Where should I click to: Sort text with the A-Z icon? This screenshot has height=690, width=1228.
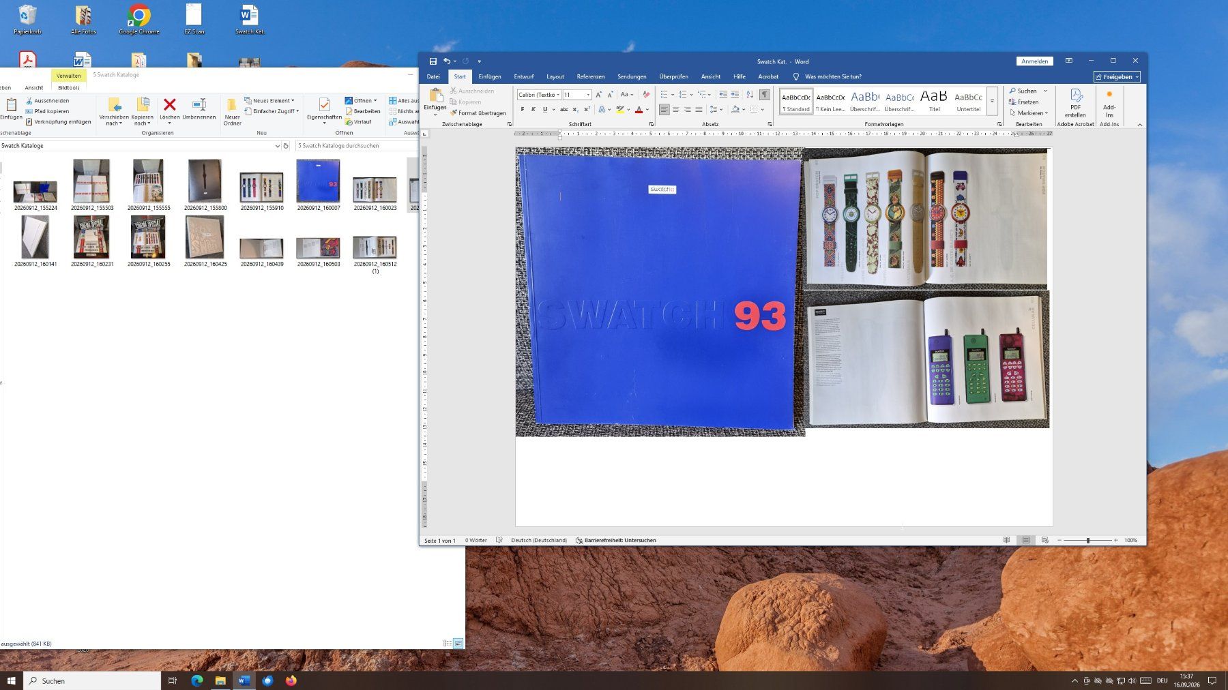(x=750, y=95)
